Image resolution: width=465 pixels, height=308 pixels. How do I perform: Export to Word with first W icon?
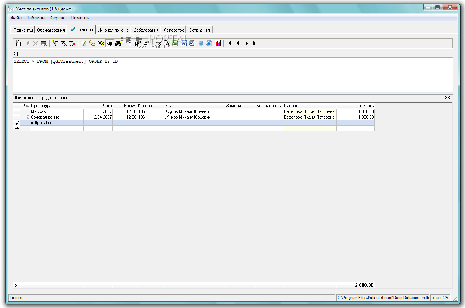pos(183,43)
